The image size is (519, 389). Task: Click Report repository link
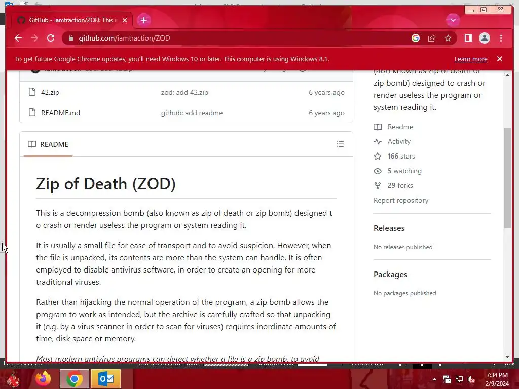401,200
